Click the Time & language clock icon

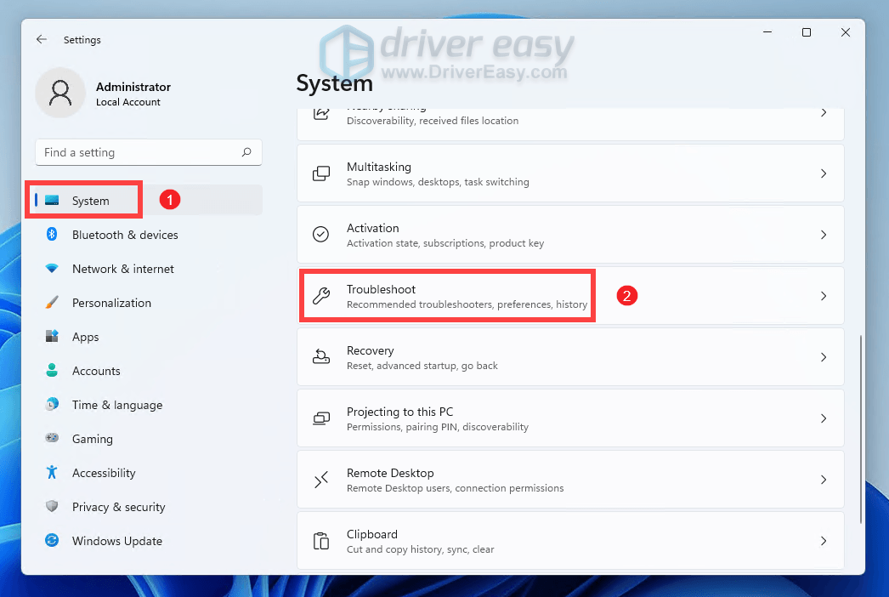click(x=54, y=405)
